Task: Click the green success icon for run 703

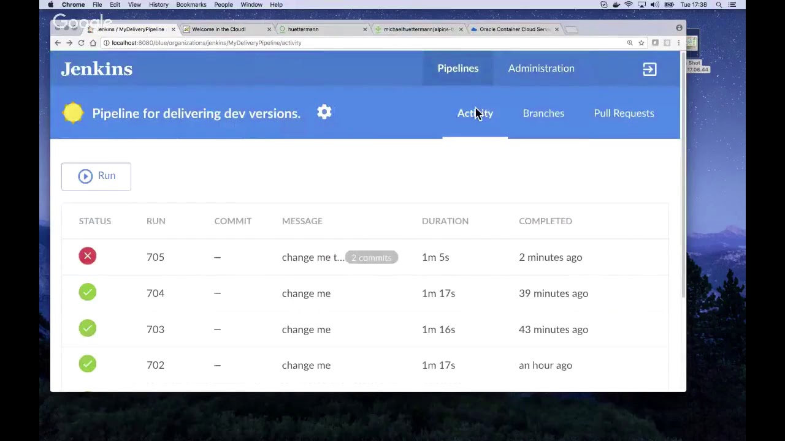Action: [88, 328]
